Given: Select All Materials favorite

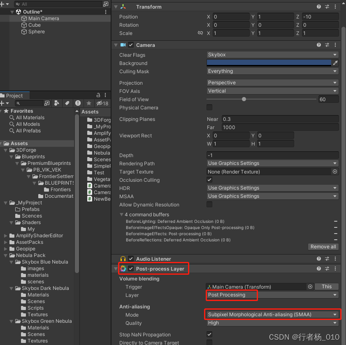Looking at the screenshot, I should (x=30, y=117).
